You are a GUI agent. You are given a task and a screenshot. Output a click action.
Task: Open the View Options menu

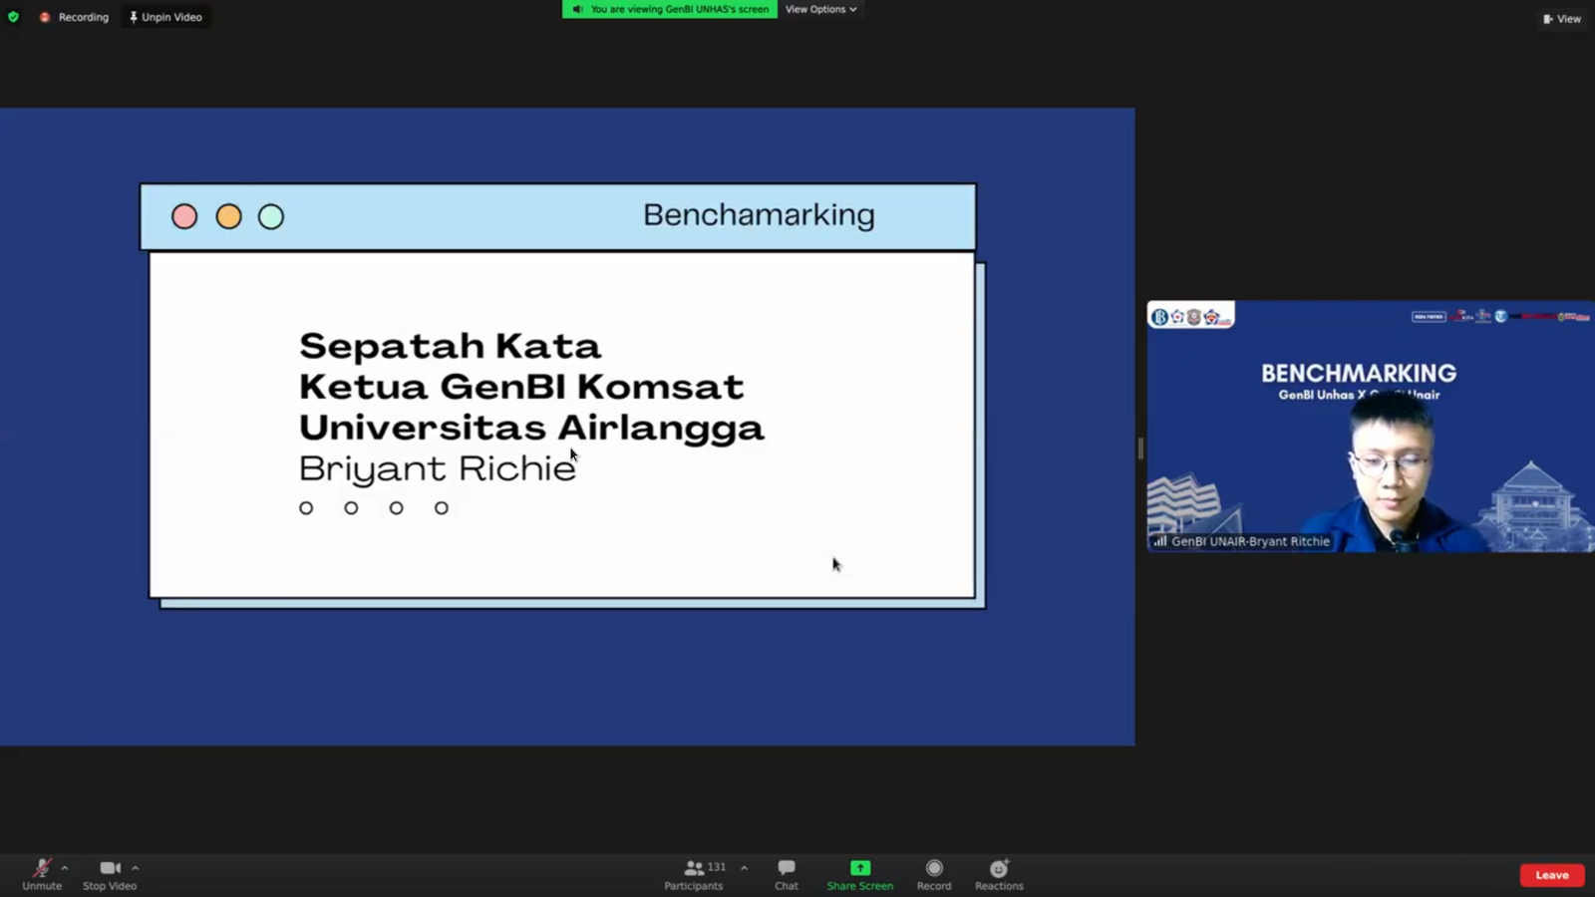pos(819,9)
